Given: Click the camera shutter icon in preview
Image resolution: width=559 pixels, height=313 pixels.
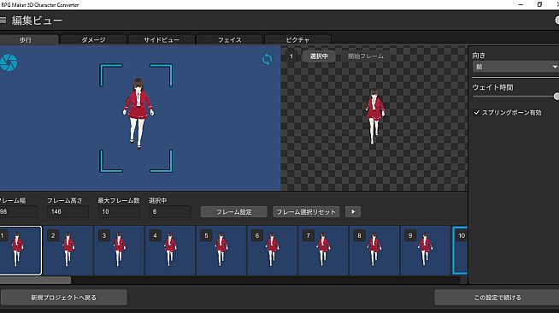Looking at the screenshot, I should pyautogui.click(x=8, y=62).
